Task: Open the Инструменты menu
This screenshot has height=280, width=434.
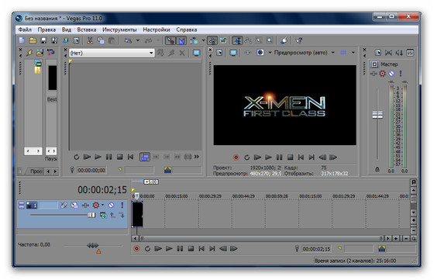Action: click(119, 29)
